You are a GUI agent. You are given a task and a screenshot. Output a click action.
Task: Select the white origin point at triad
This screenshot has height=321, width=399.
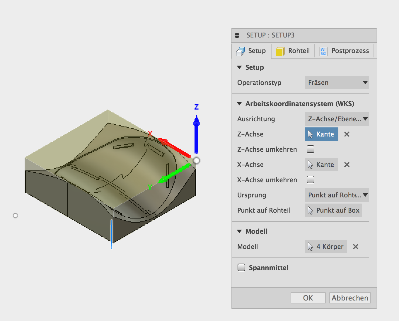tap(197, 160)
